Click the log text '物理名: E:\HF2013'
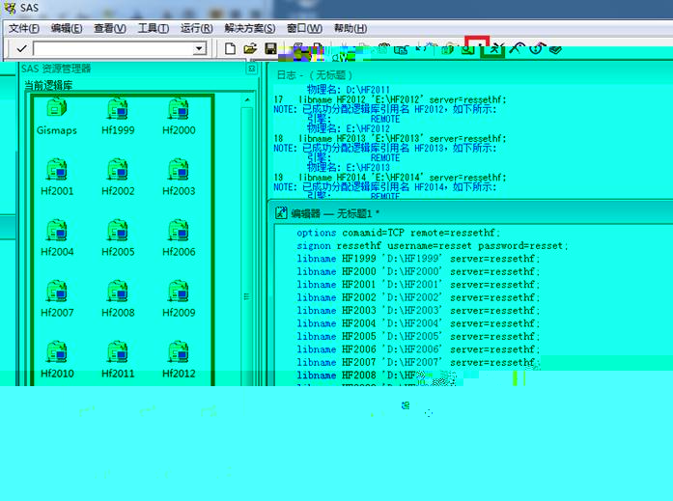 [349, 167]
